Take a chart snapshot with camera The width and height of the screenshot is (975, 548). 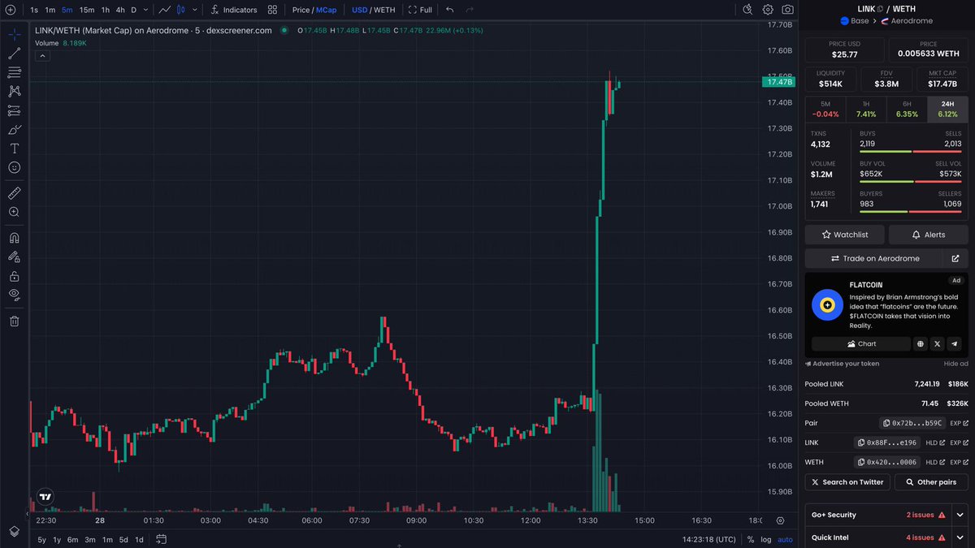click(787, 10)
